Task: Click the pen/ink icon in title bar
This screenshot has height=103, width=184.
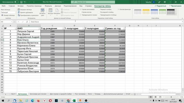Action: coord(159,2)
